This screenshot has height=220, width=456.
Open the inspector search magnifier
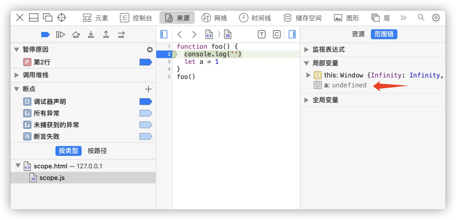[x=421, y=18]
